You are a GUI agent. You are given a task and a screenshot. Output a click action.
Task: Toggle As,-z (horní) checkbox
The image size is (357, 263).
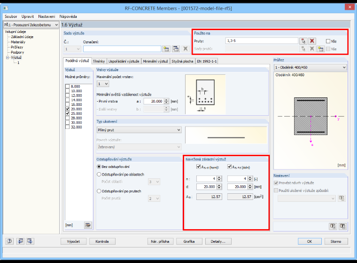coord(198,167)
